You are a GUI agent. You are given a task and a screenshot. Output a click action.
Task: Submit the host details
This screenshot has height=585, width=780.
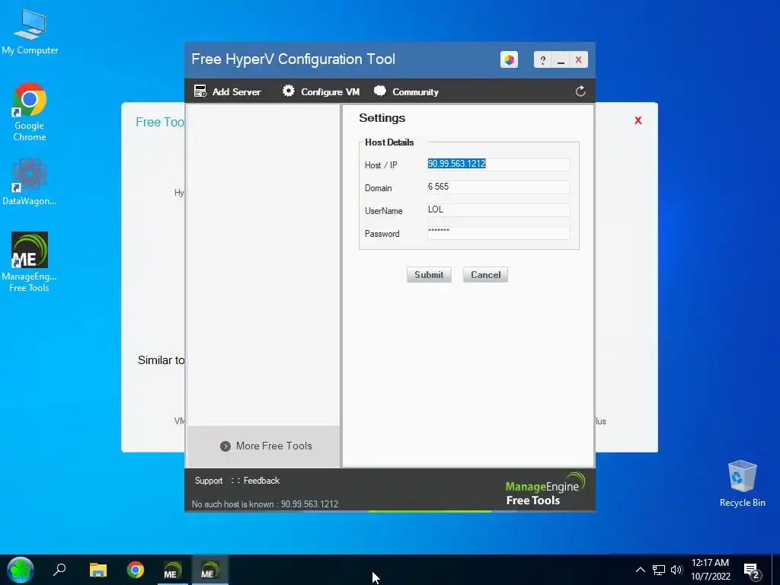(429, 274)
